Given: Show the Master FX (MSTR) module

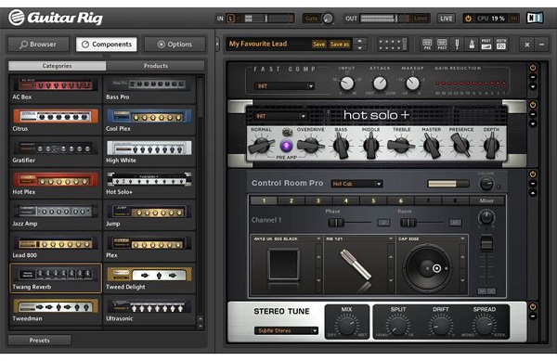Looking at the screenshot, I should click(x=501, y=45).
